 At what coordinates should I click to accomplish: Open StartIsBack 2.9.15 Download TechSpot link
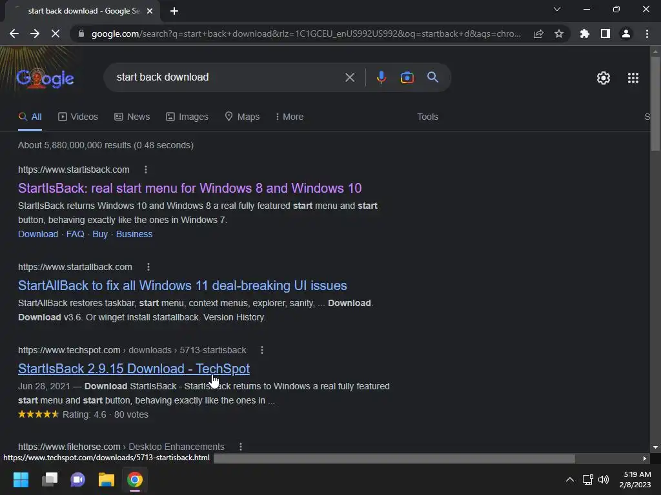pos(134,369)
